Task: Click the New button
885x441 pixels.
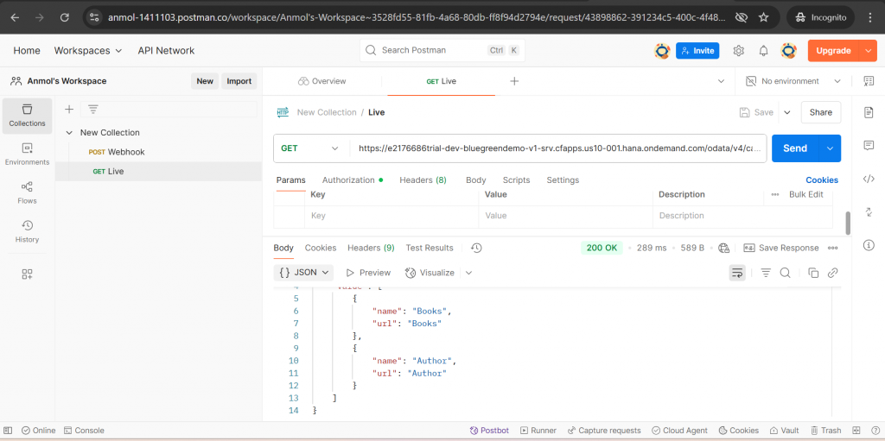Action: point(205,81)
